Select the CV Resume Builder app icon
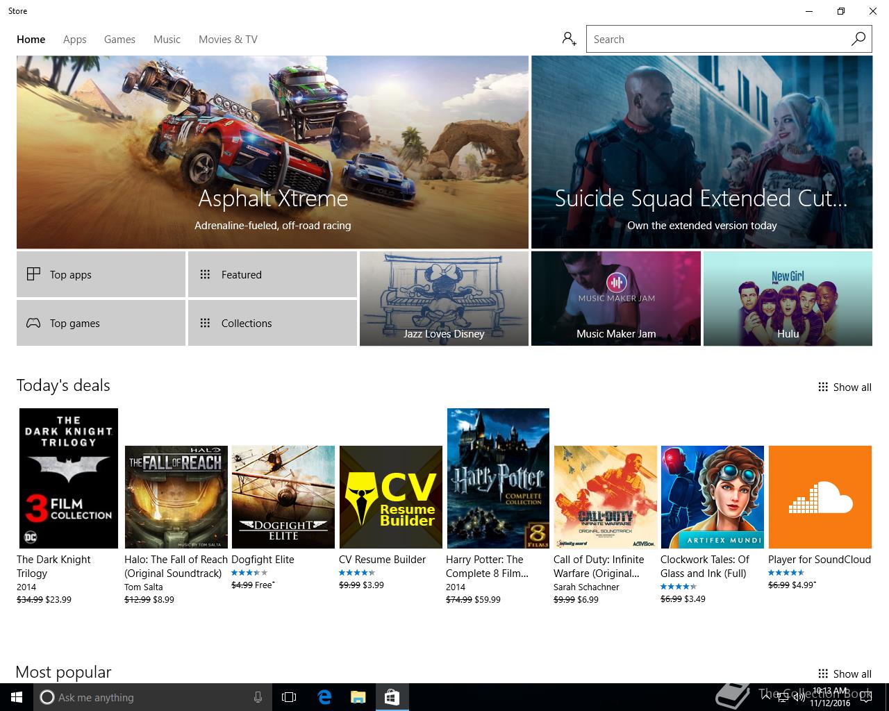889x711 pixels. (391, 497)
